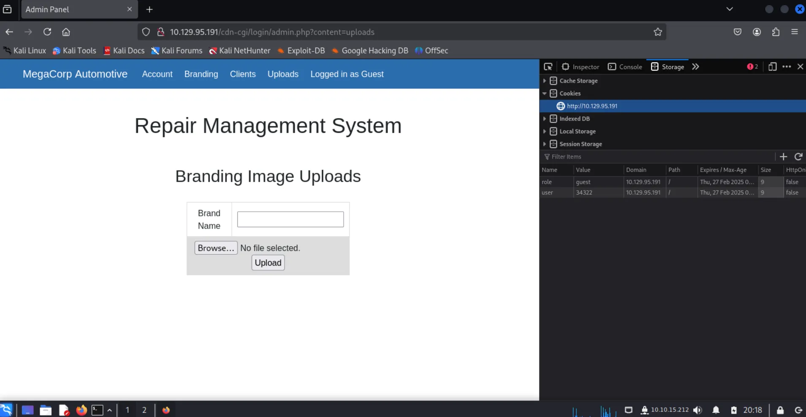806x417 pixels.
Task: Open Firefox hamburger application menu
Action: [x=795, y=32]
